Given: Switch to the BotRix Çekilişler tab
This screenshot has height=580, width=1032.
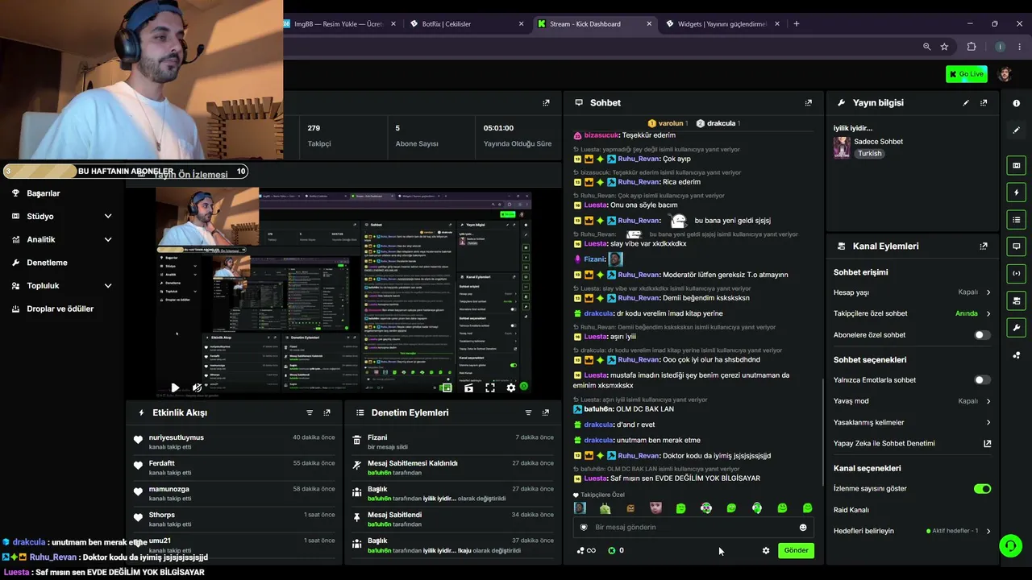Looking at the screenshot, I should point(465,24).
